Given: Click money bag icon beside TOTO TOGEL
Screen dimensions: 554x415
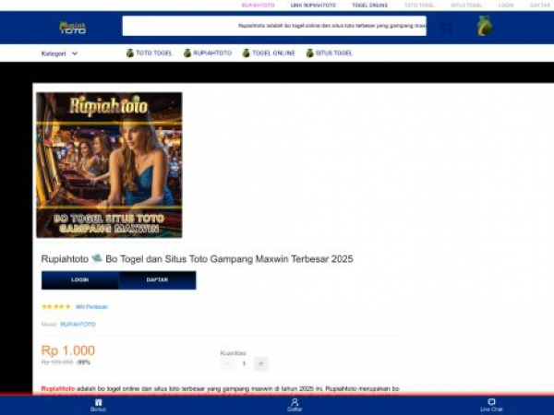Looking at the screenshot, I should 130,53.
